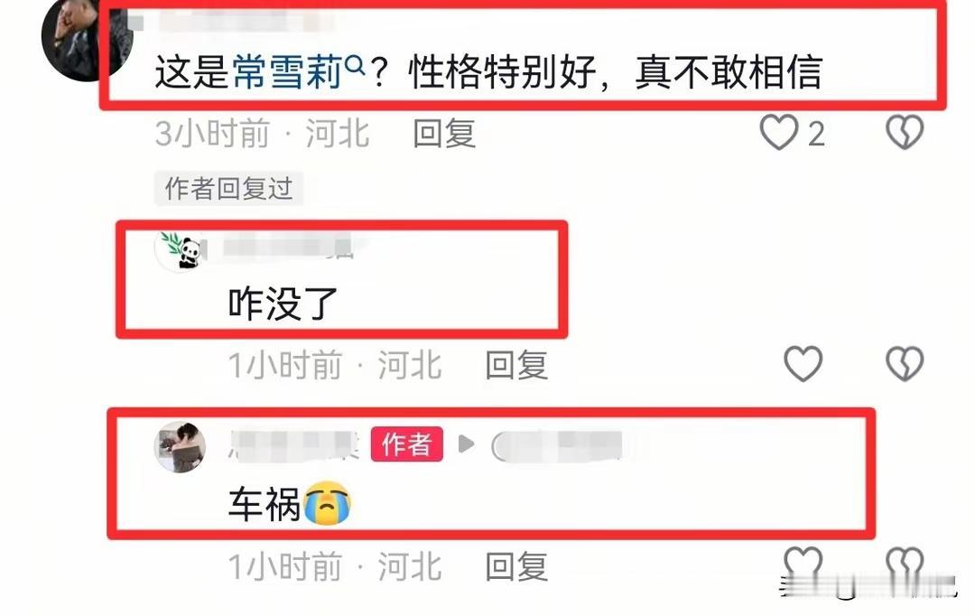
Task: Open the panda avatar profile
Action: [181, 250]
